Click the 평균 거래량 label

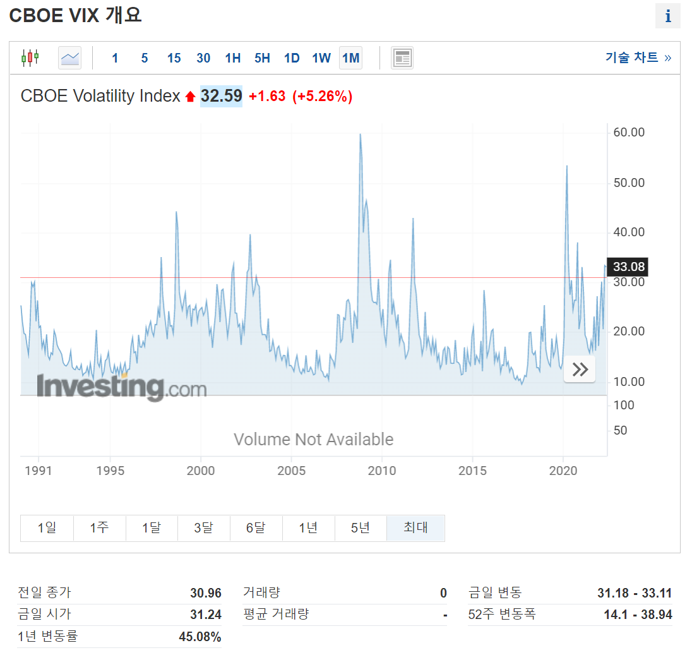(x=277, y=614)
